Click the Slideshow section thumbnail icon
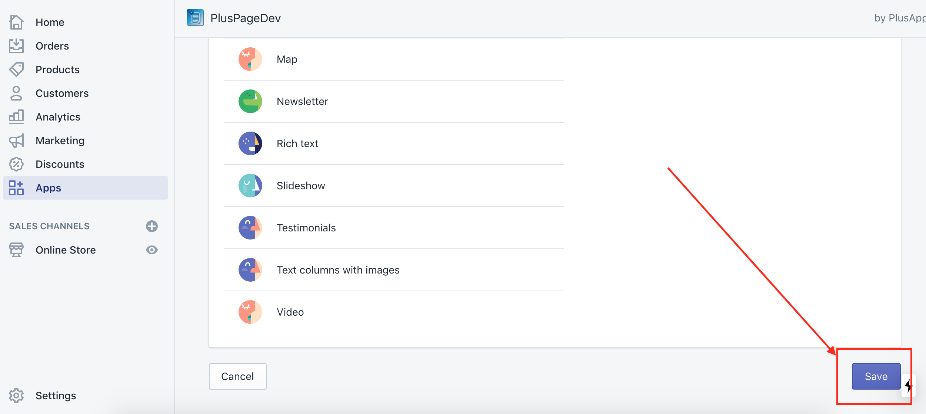This screenshot has height=414, width=926. (250, 185)
